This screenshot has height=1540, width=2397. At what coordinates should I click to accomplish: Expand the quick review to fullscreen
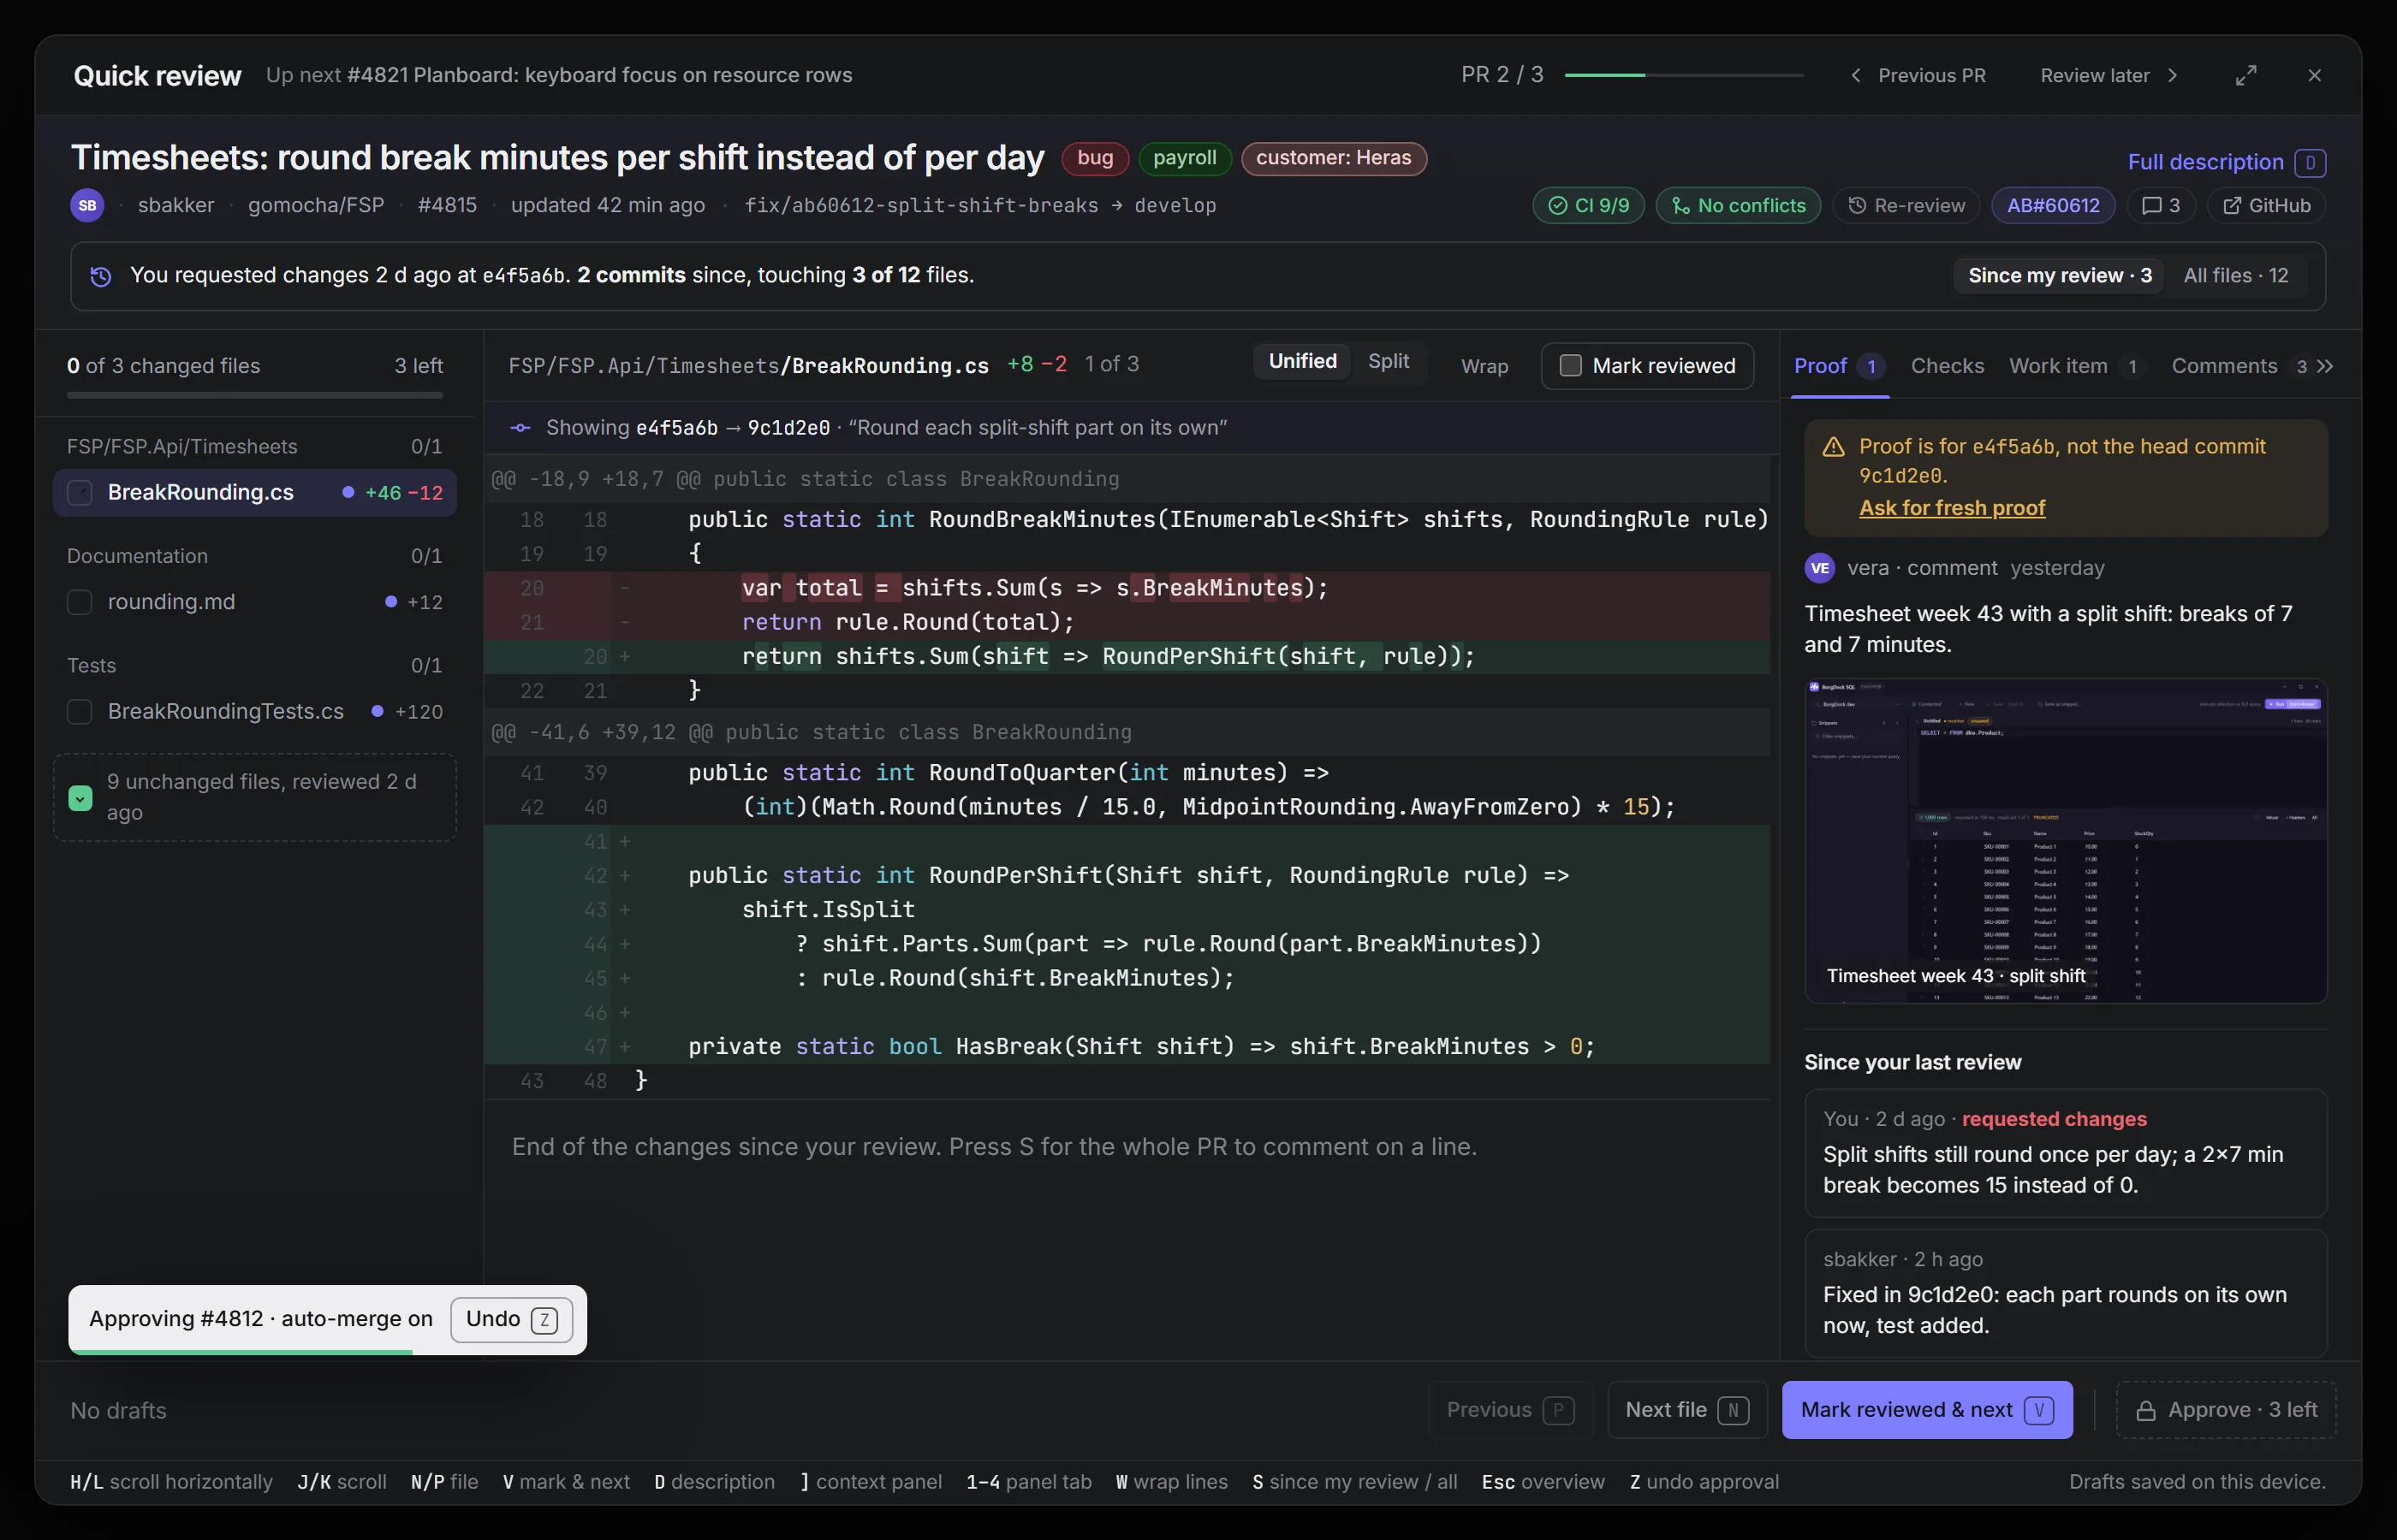2246,75
